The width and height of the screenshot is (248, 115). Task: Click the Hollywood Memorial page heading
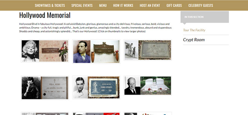tap(45, 15)
